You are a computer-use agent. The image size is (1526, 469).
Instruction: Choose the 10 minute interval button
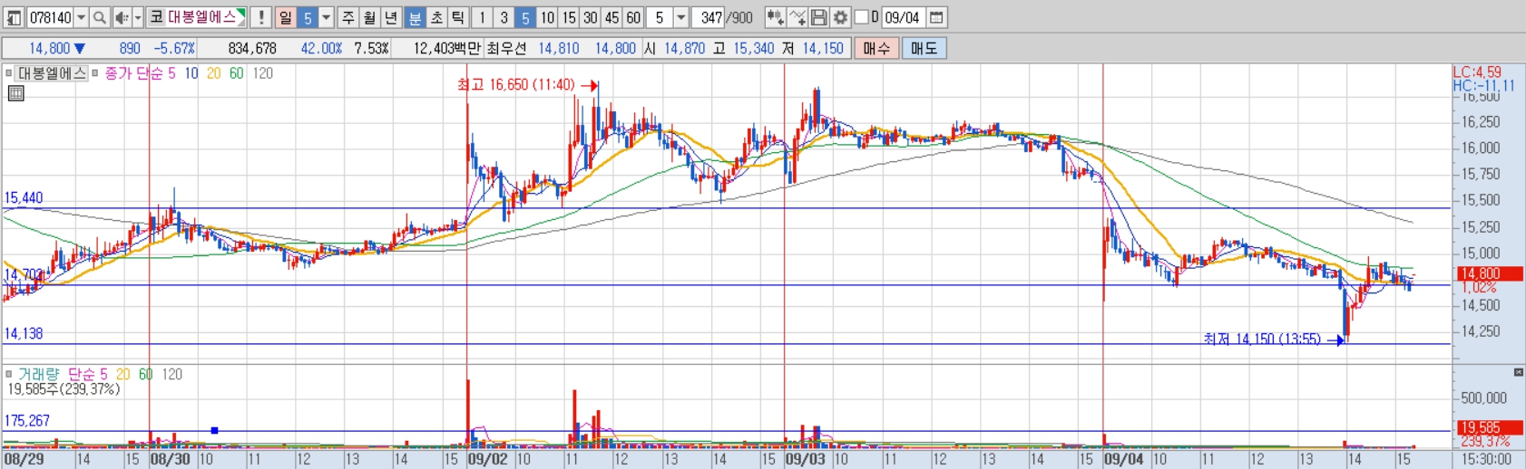[547, 17]
